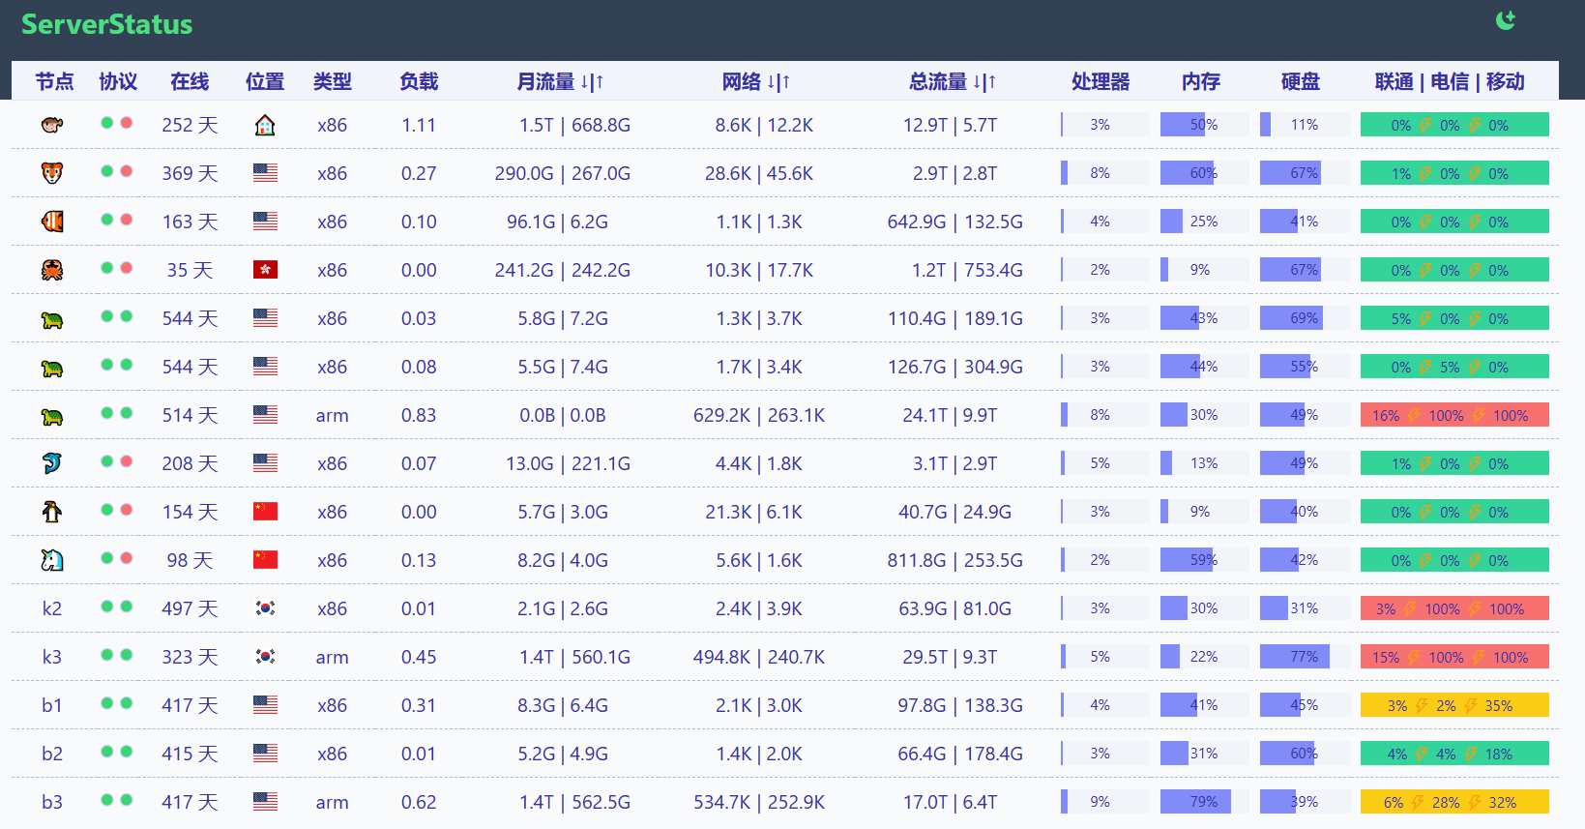Image resolution: width=1585 pixels, height=829 pixels.
Task: Click the monkey face node icon
Action: (x=52, y=125)
